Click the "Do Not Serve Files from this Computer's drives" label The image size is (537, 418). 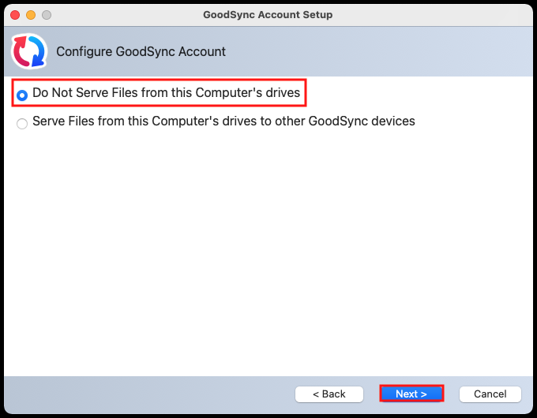pos(166,93)
